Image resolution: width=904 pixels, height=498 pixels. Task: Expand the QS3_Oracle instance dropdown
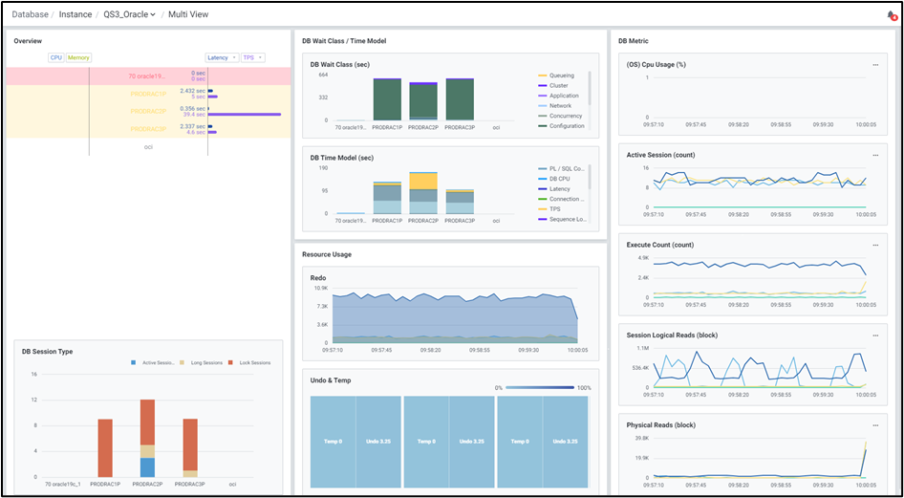click(130, 14)
